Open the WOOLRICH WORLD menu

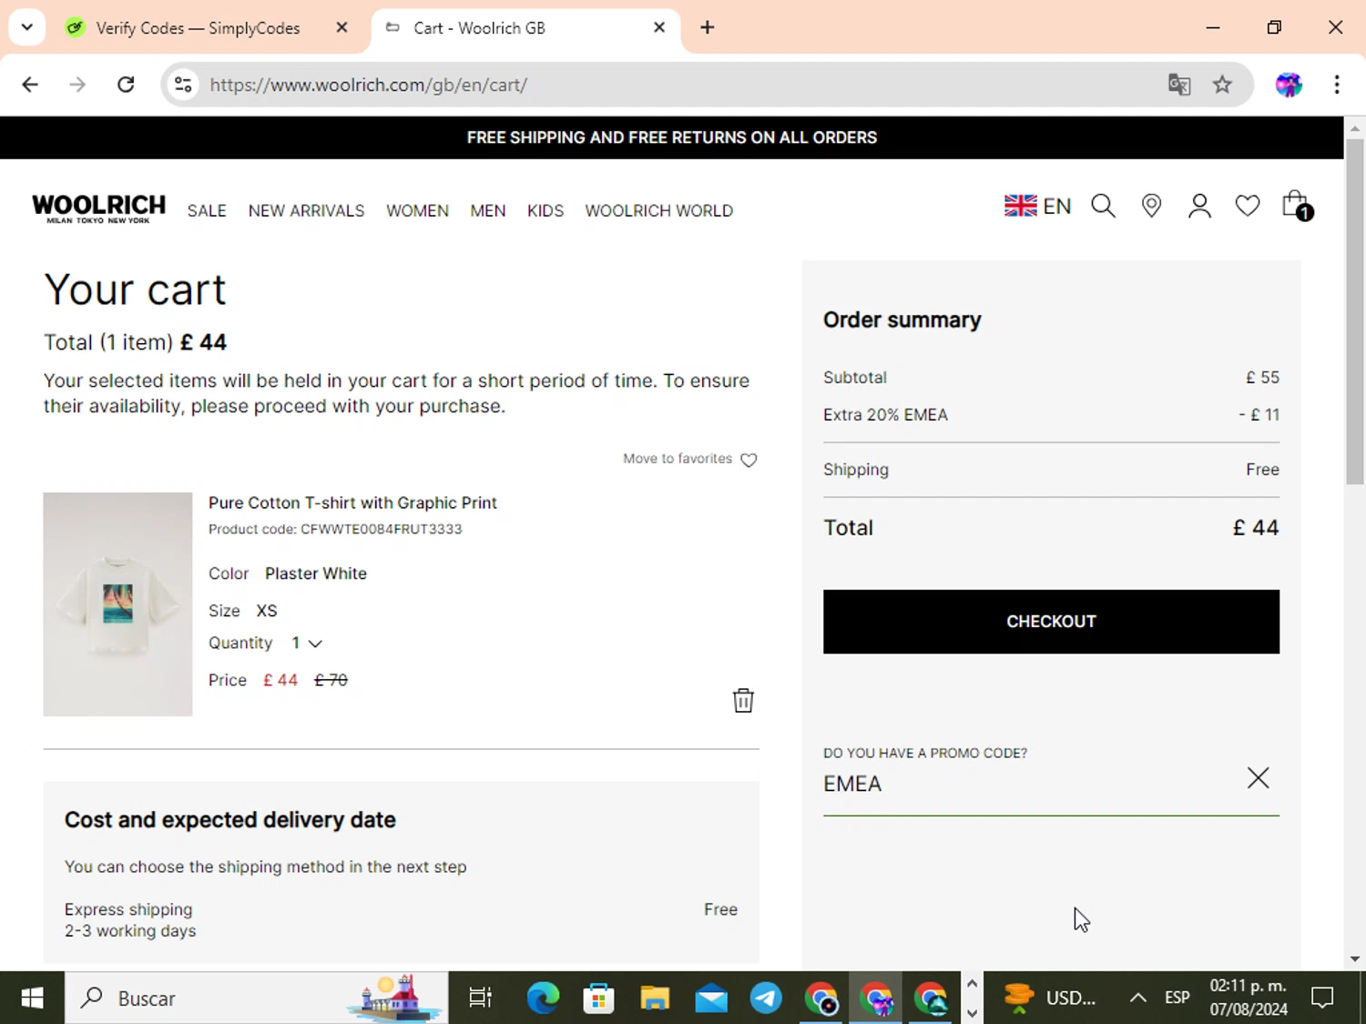[658, 210]
